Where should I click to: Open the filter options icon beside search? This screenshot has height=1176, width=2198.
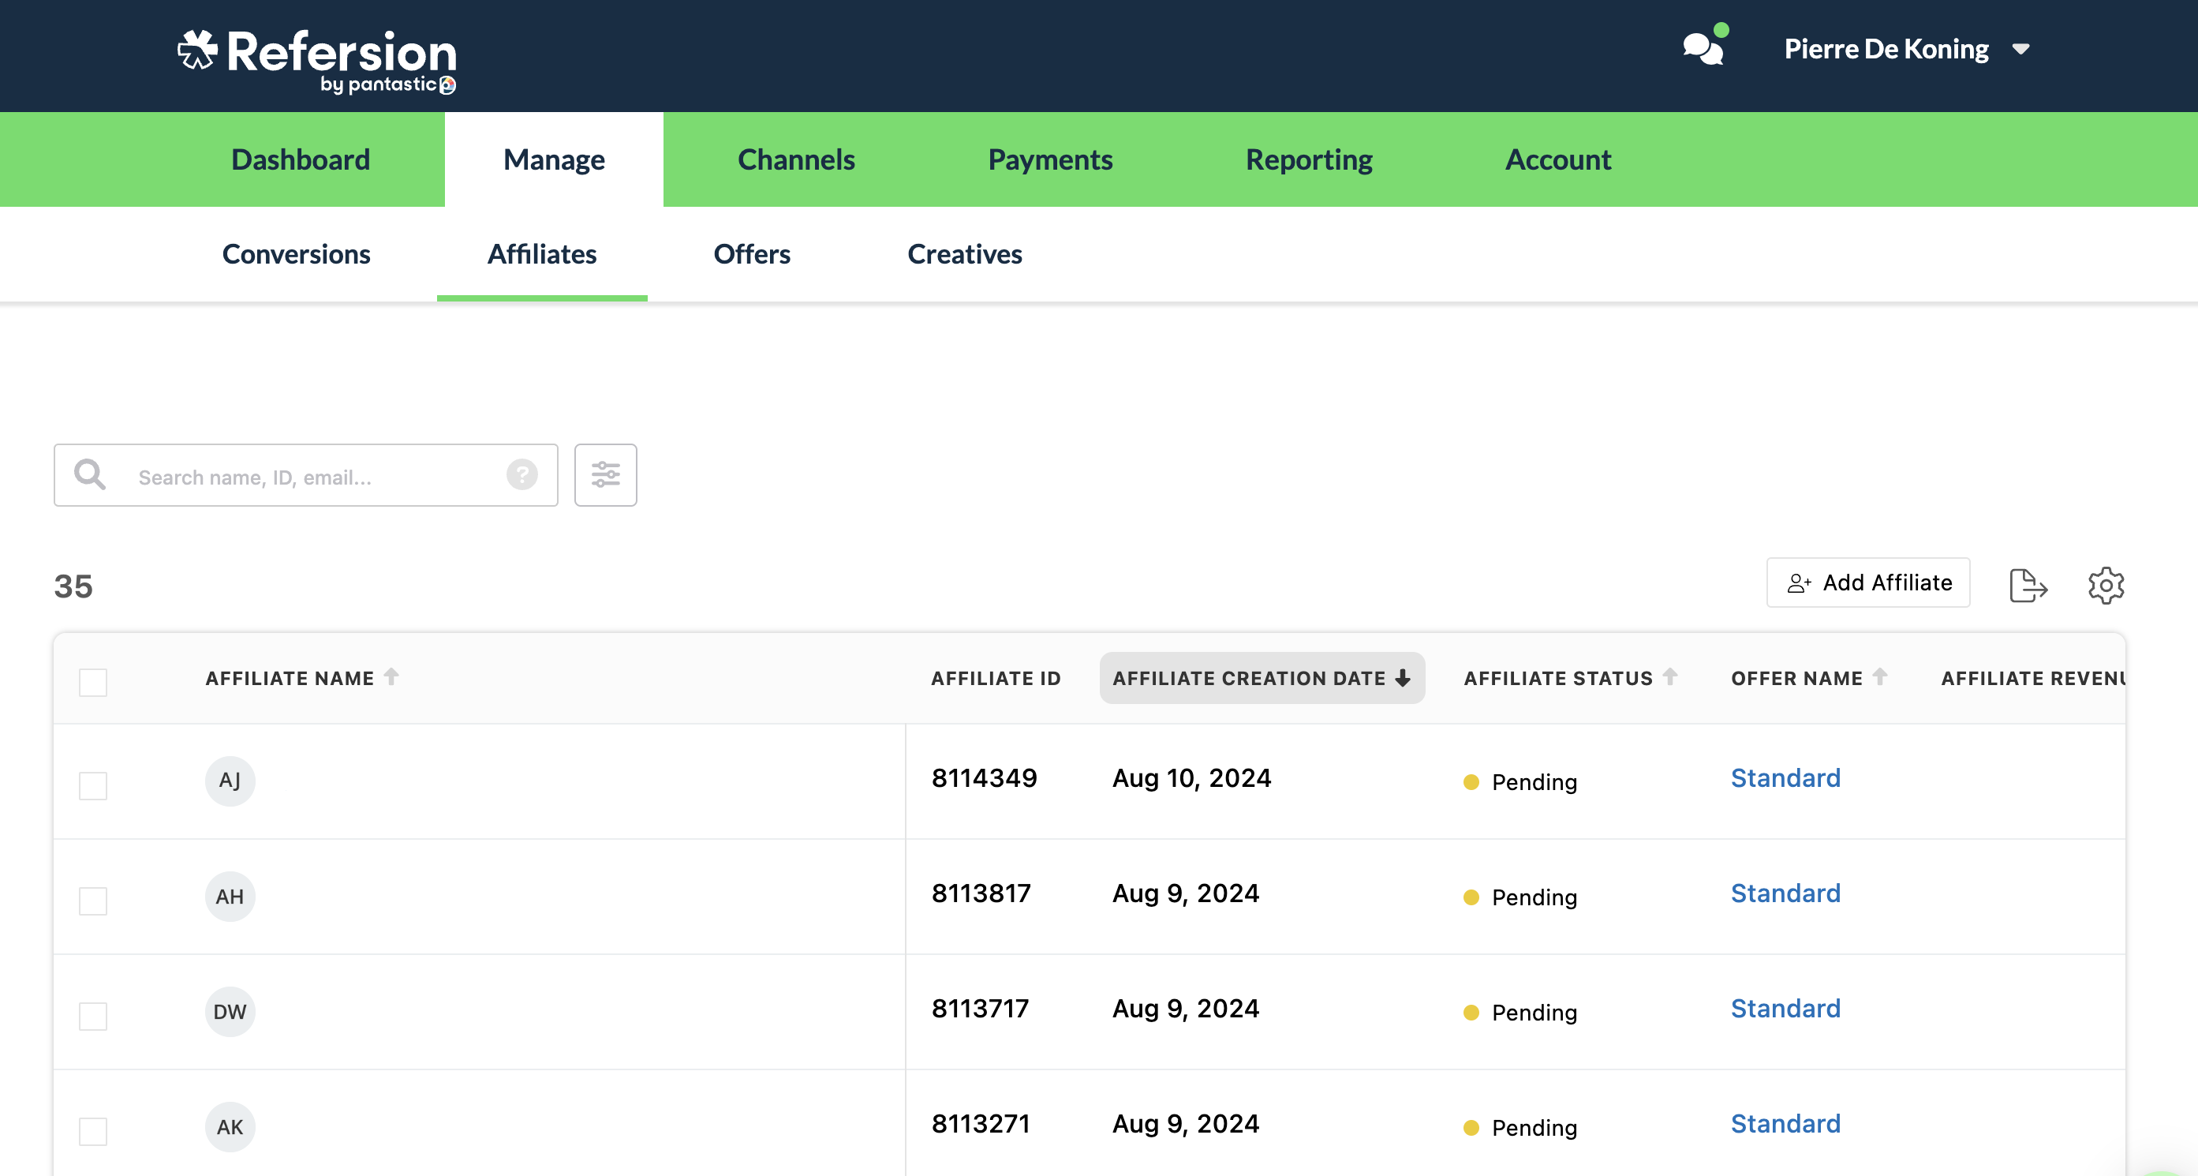coord(606,475)
